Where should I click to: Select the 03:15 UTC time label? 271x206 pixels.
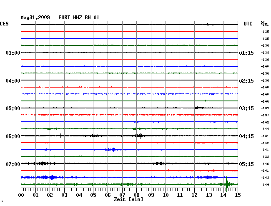(x=246, y=108)
